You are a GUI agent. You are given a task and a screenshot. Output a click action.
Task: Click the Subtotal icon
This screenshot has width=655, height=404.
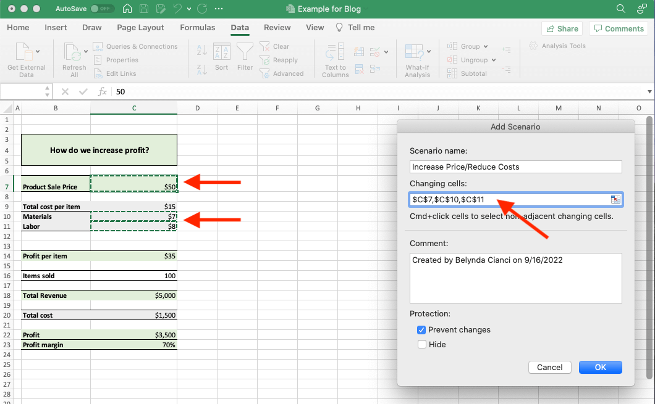coord(468,73)
